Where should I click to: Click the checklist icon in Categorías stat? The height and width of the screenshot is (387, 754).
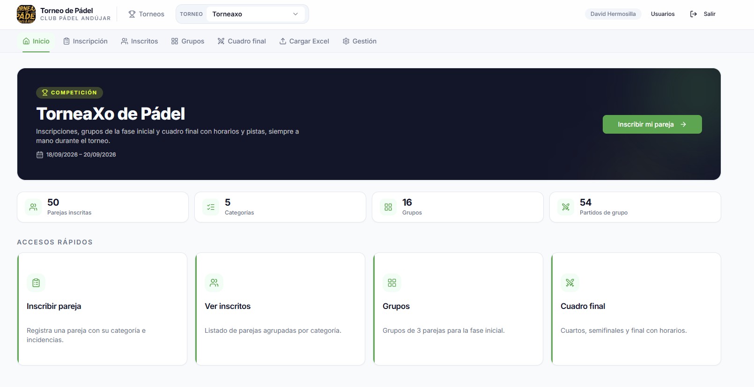(x=211, y=207)
